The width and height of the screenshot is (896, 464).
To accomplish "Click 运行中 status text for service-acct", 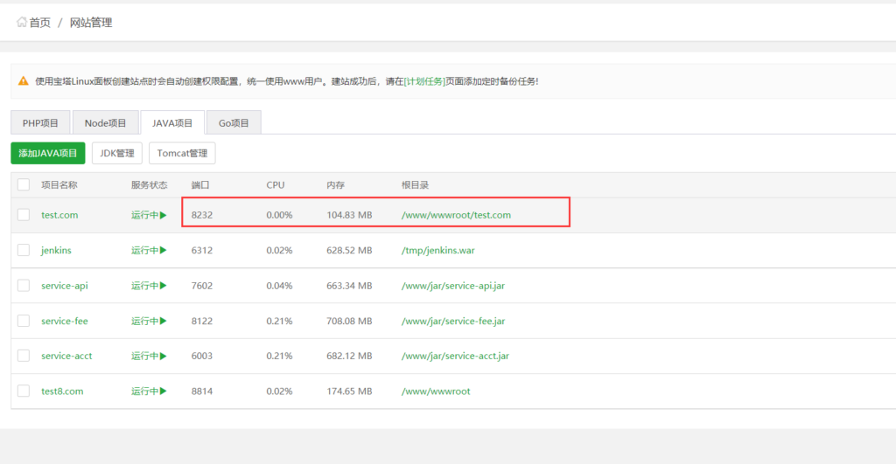I will coord(145,357).
